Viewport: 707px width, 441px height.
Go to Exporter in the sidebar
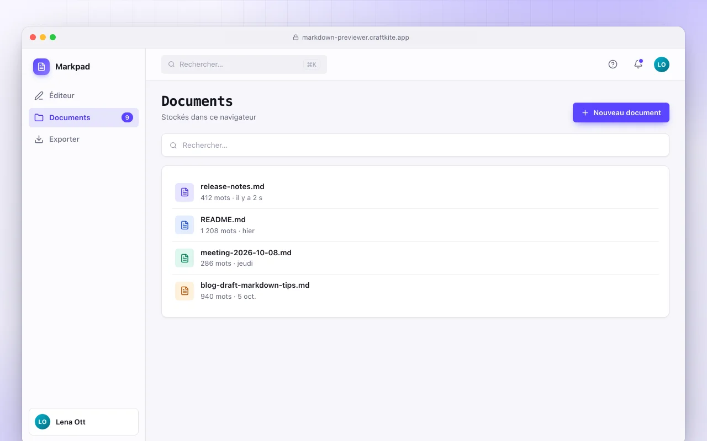83,139
